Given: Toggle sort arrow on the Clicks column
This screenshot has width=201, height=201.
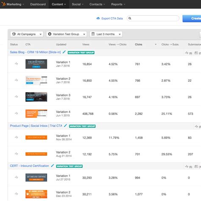Looking at the screenshot, I should [156, 45].
